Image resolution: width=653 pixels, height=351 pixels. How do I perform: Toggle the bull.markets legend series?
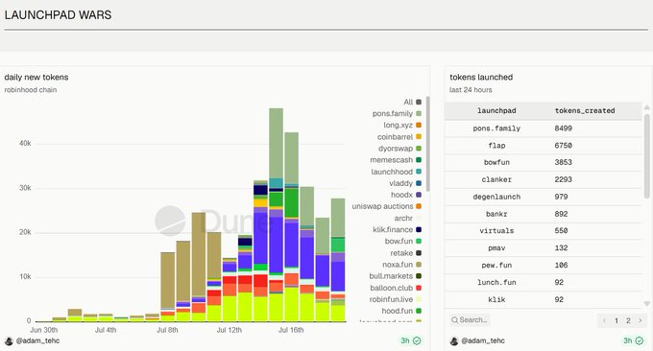396,276
